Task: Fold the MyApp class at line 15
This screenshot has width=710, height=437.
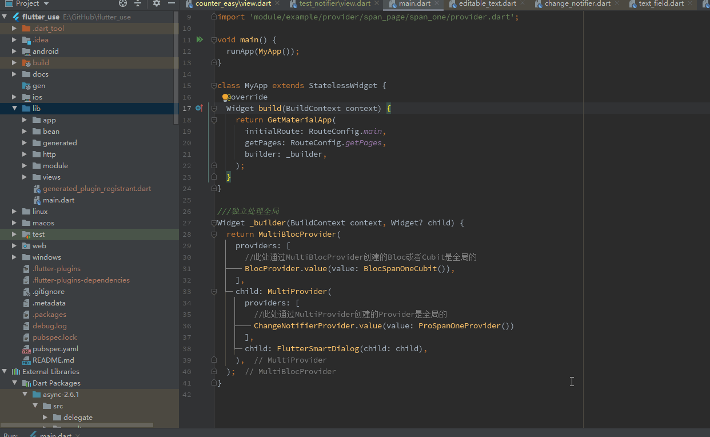Action: pyautogui.click(x=214, y=85)
